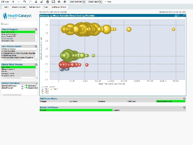Open dropdown arrow beside ClinicalProgram selection
The image size is (193, 145).
[24, 88]
